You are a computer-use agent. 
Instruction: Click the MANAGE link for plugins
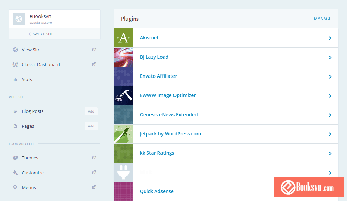pyautogui.click(x=323, y=19)
